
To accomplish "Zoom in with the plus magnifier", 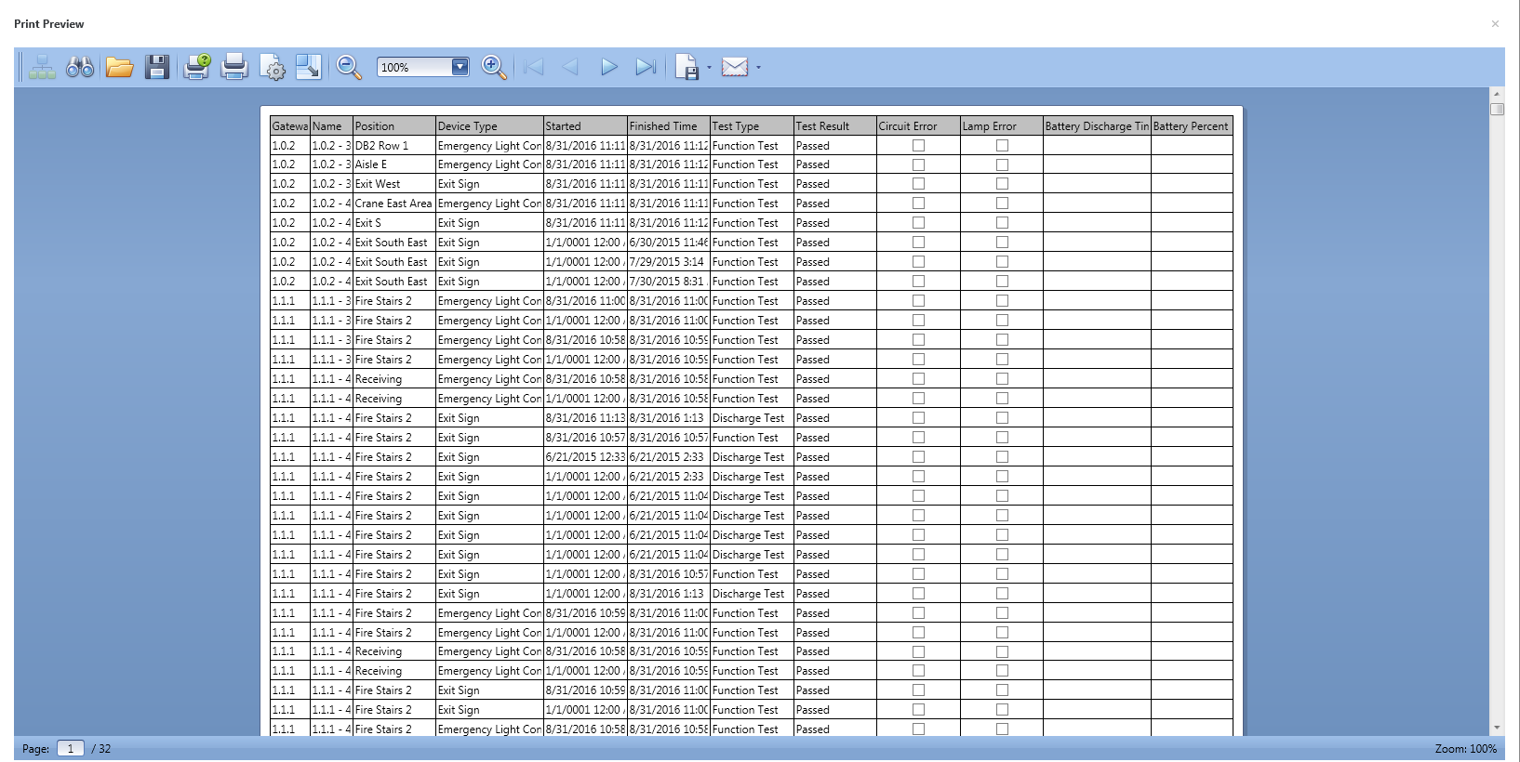I will pos(494,67).
